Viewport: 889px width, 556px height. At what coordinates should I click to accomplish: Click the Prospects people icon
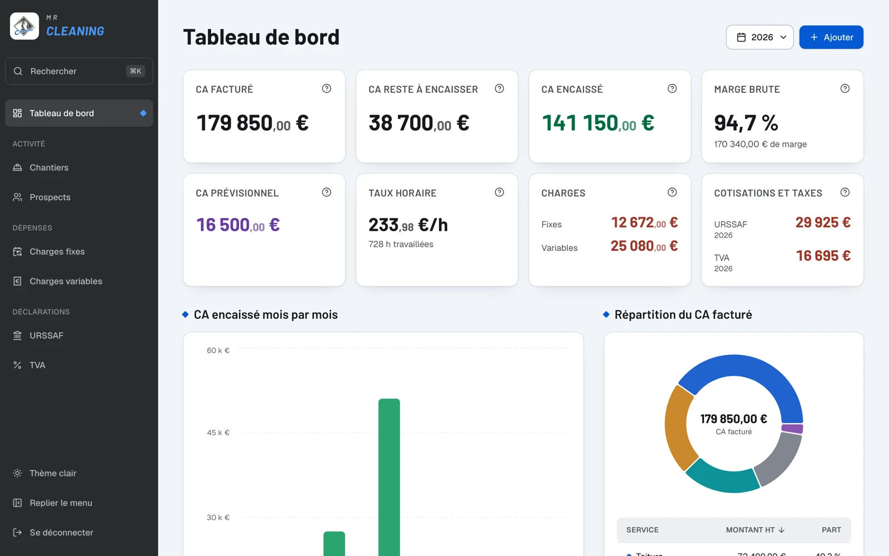(17, 197)
